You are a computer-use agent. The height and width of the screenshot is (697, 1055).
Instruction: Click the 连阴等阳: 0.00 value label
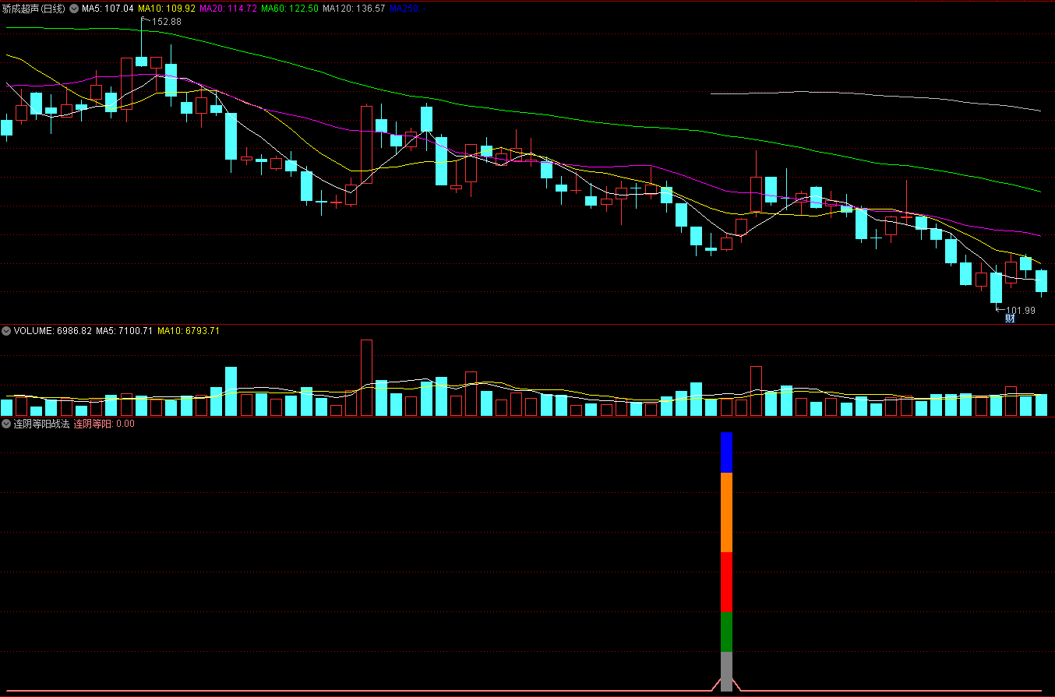[104, 424]
